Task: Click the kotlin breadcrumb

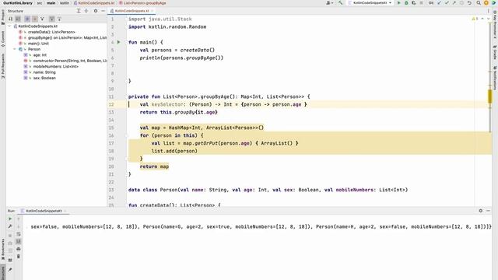Action: coord(65,3)
